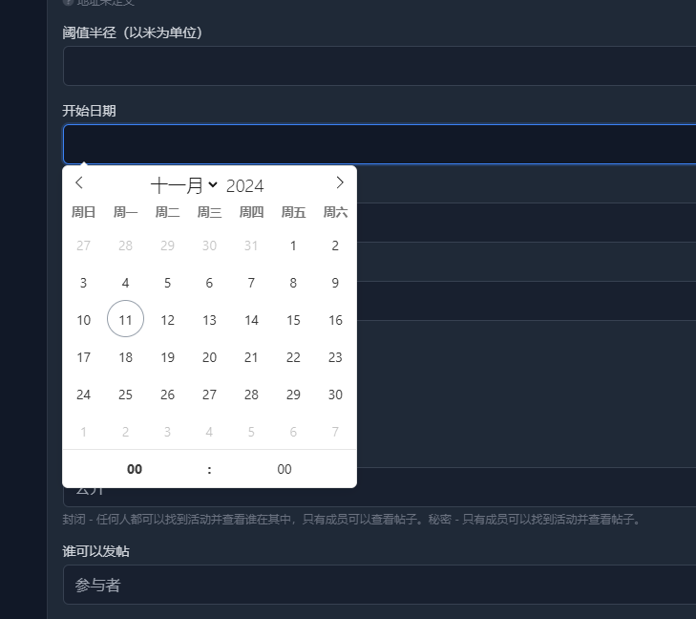Select October 27 greyed-out date

click(84, 245)
